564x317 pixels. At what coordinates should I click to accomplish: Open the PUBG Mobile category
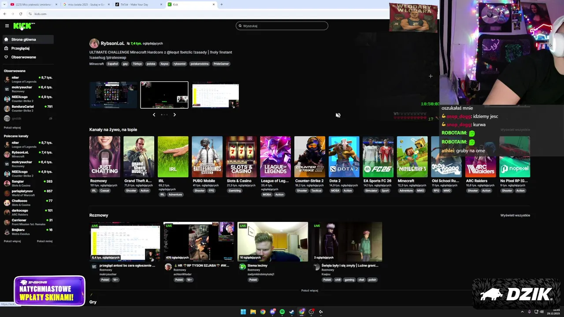207,157
